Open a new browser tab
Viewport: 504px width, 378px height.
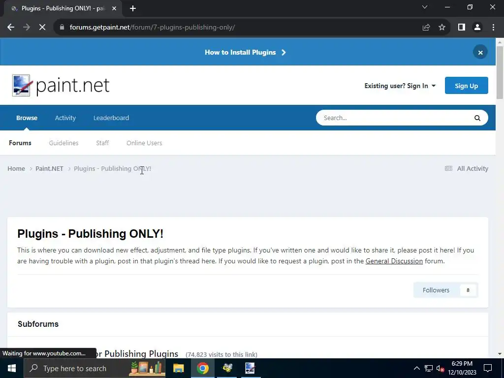[x=133, y=8]
